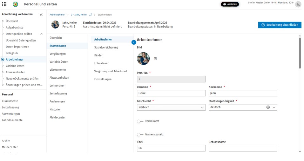This screenshot has height=161, width=304.
Task: Open the user account avatar icon
Action: (x=298, y=4)
